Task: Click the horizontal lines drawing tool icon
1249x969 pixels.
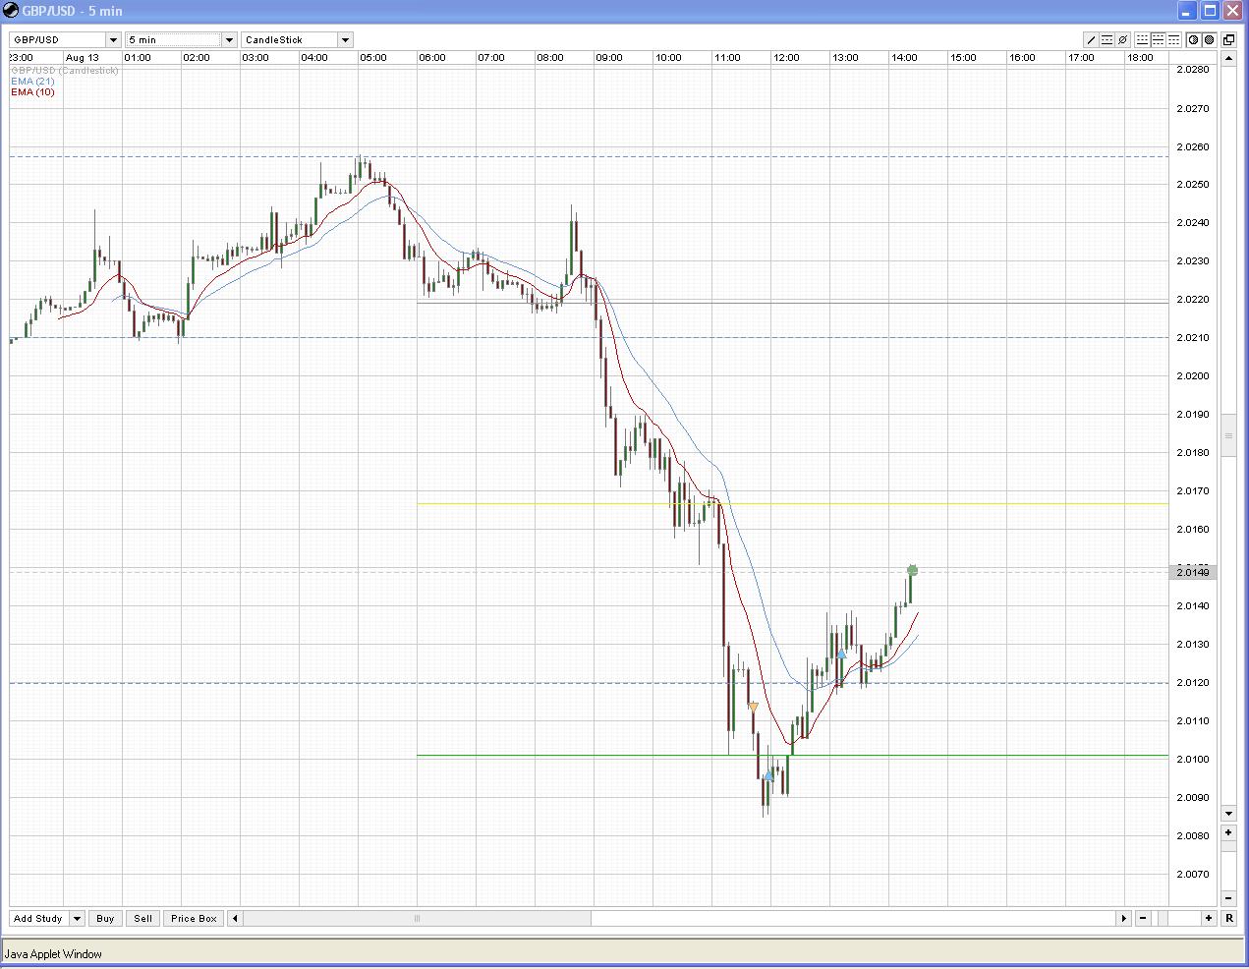Action: [1107, 40]
